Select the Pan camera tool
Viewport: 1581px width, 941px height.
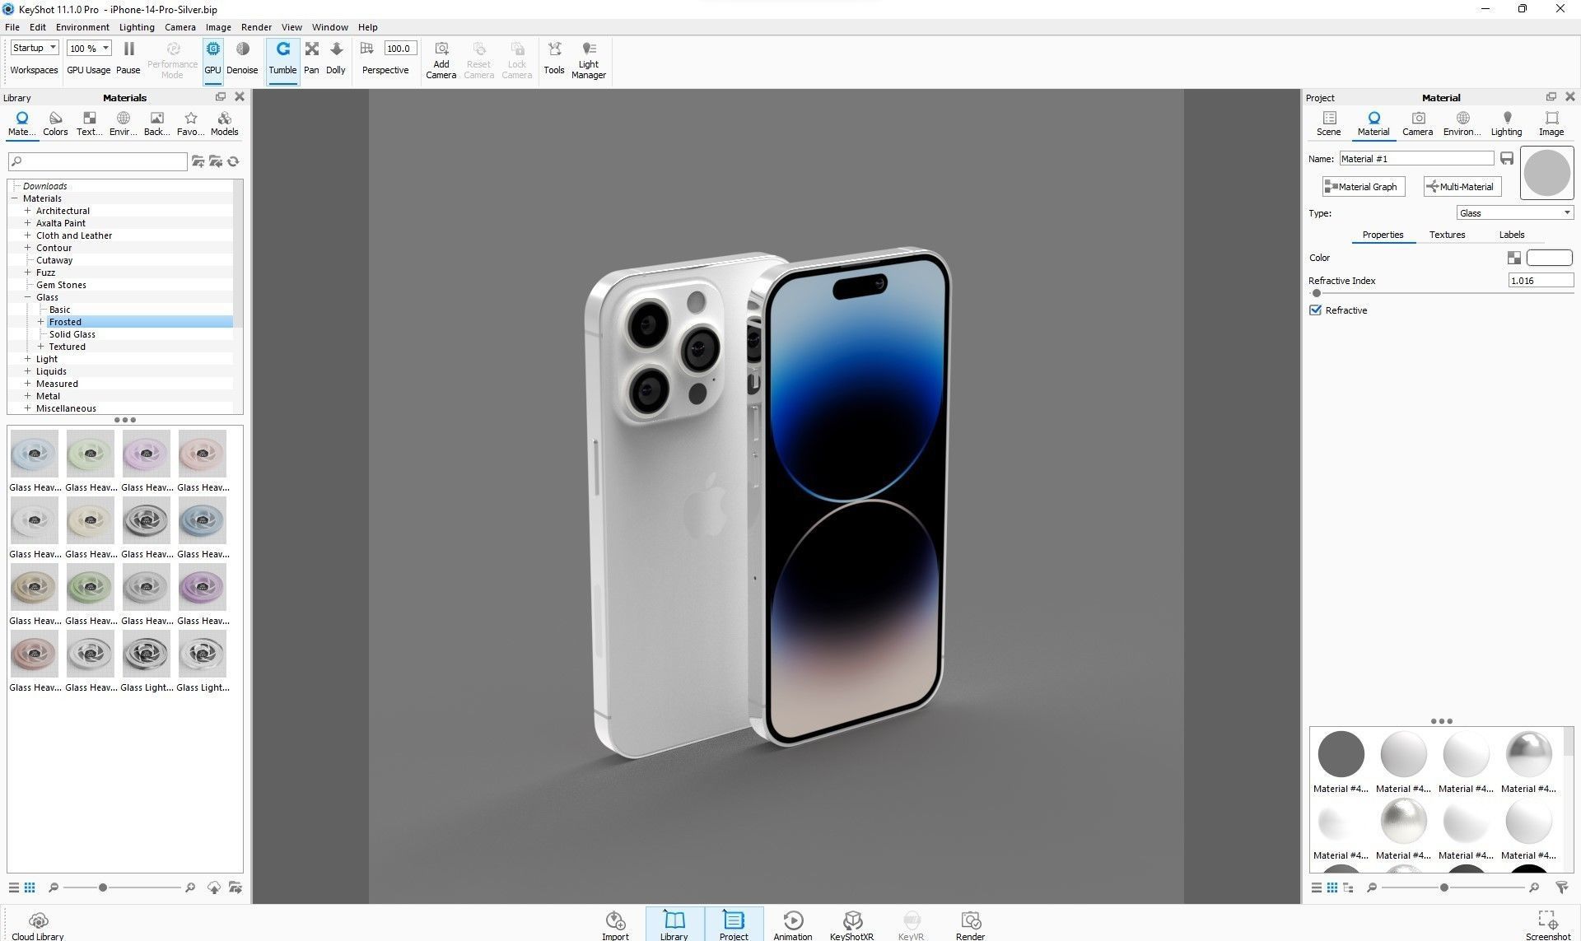coord(311,58)
